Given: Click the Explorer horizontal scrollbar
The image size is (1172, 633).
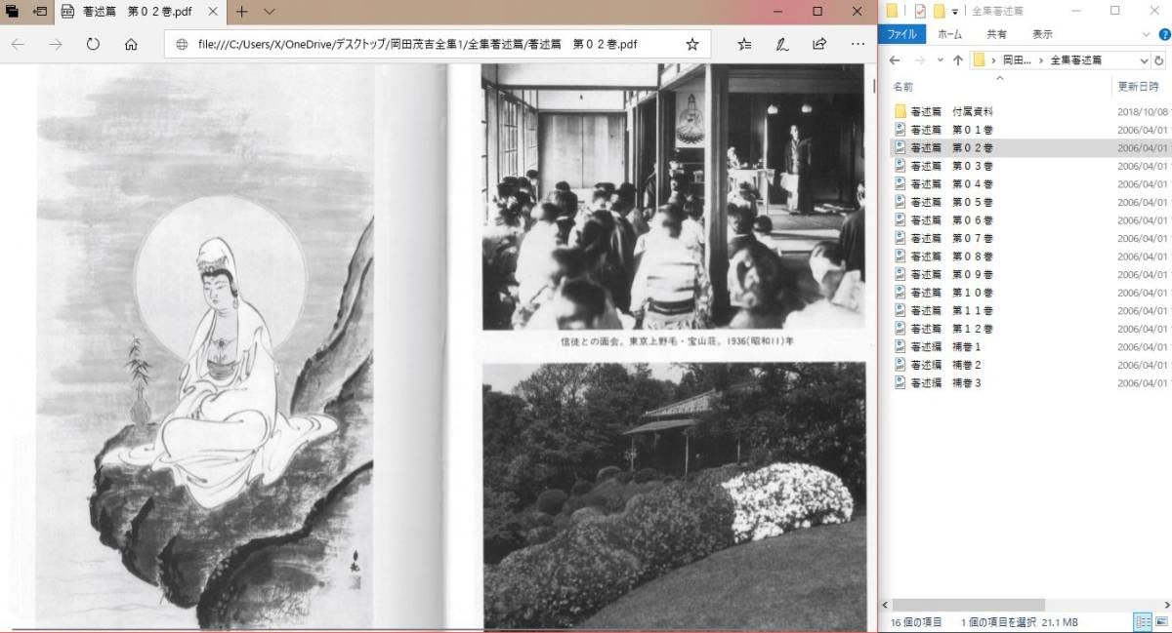Looking at the screenshot, I should (969, 605).
